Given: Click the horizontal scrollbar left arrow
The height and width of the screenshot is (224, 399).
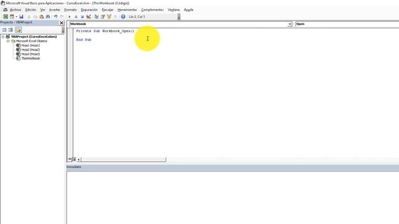Looking at the screenshot, I should pyautogui.click(x=79, y=159).
